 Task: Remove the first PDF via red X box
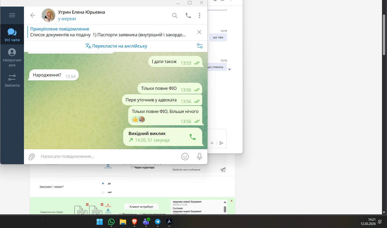pyautogui.click(x=87, y=204)
